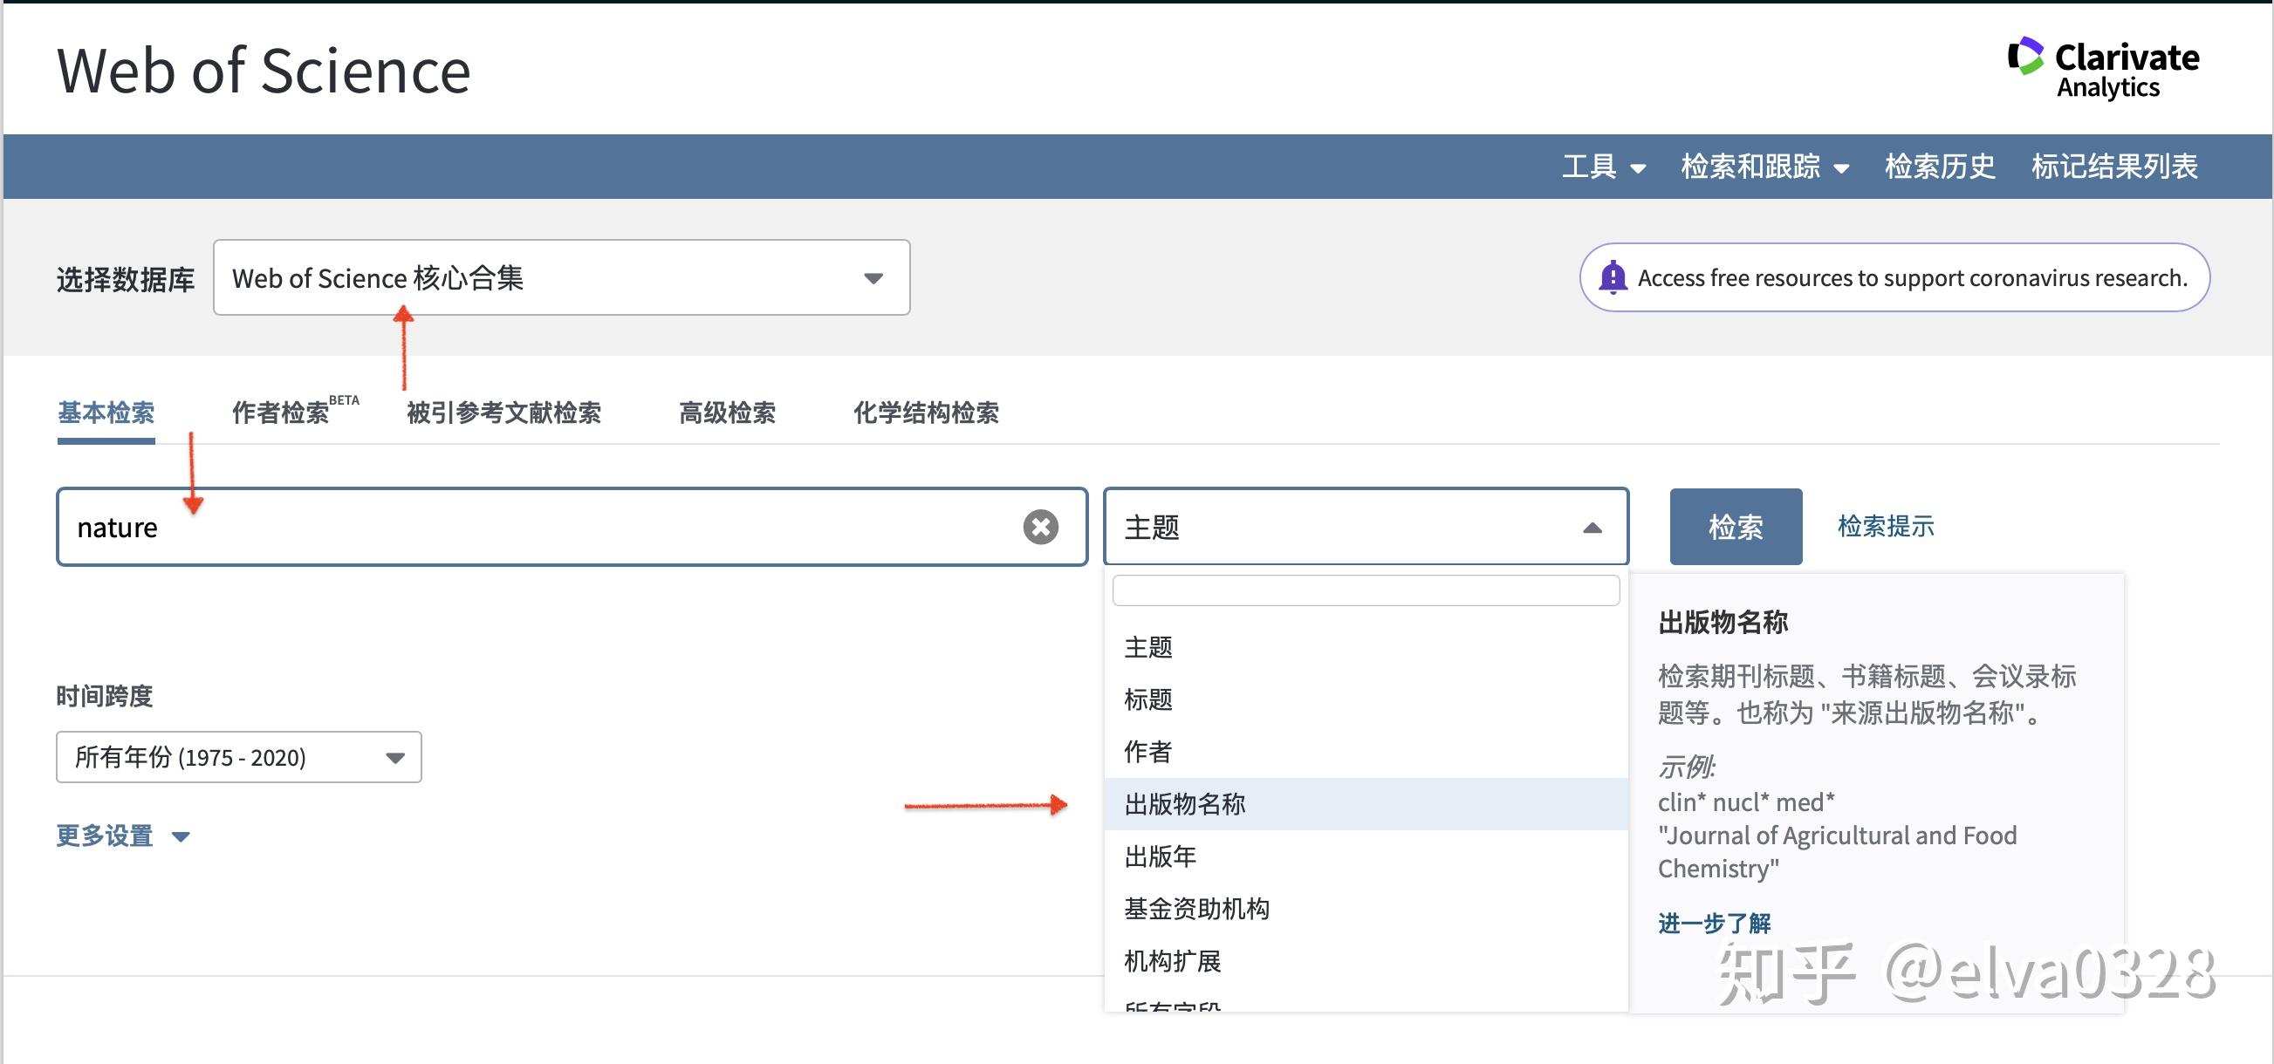The image size is (2274, 1064).
Task: Open 进一步了解 link in help panel
Action: tap(1715, 923)
